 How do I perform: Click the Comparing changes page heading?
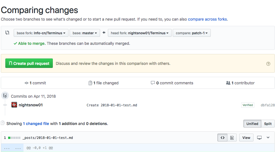[x=39, y=10]
